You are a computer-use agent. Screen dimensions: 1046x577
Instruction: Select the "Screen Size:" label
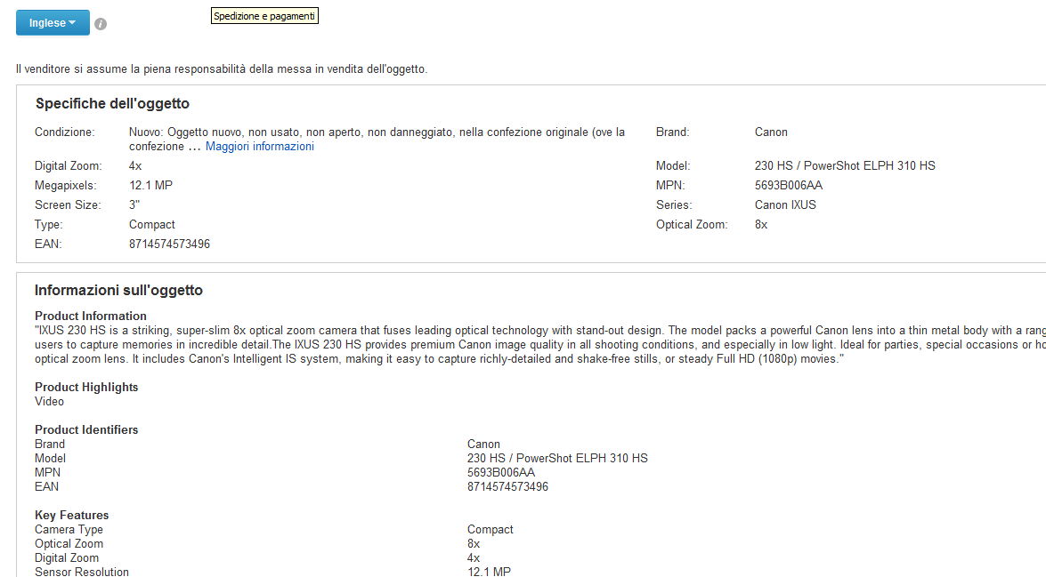[x=68, y=205]
